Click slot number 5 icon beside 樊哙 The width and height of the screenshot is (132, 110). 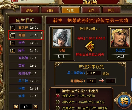tap(13, 43)
